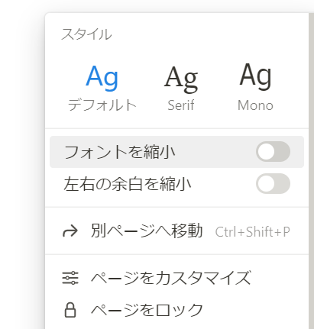314x329 pixels.
Task: Select the blue default Ag font sample
Action: pos(102,77)
